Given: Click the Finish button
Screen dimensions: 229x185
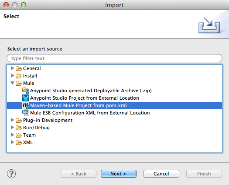Looking at the screenshot, I should (x=204, y=174).
